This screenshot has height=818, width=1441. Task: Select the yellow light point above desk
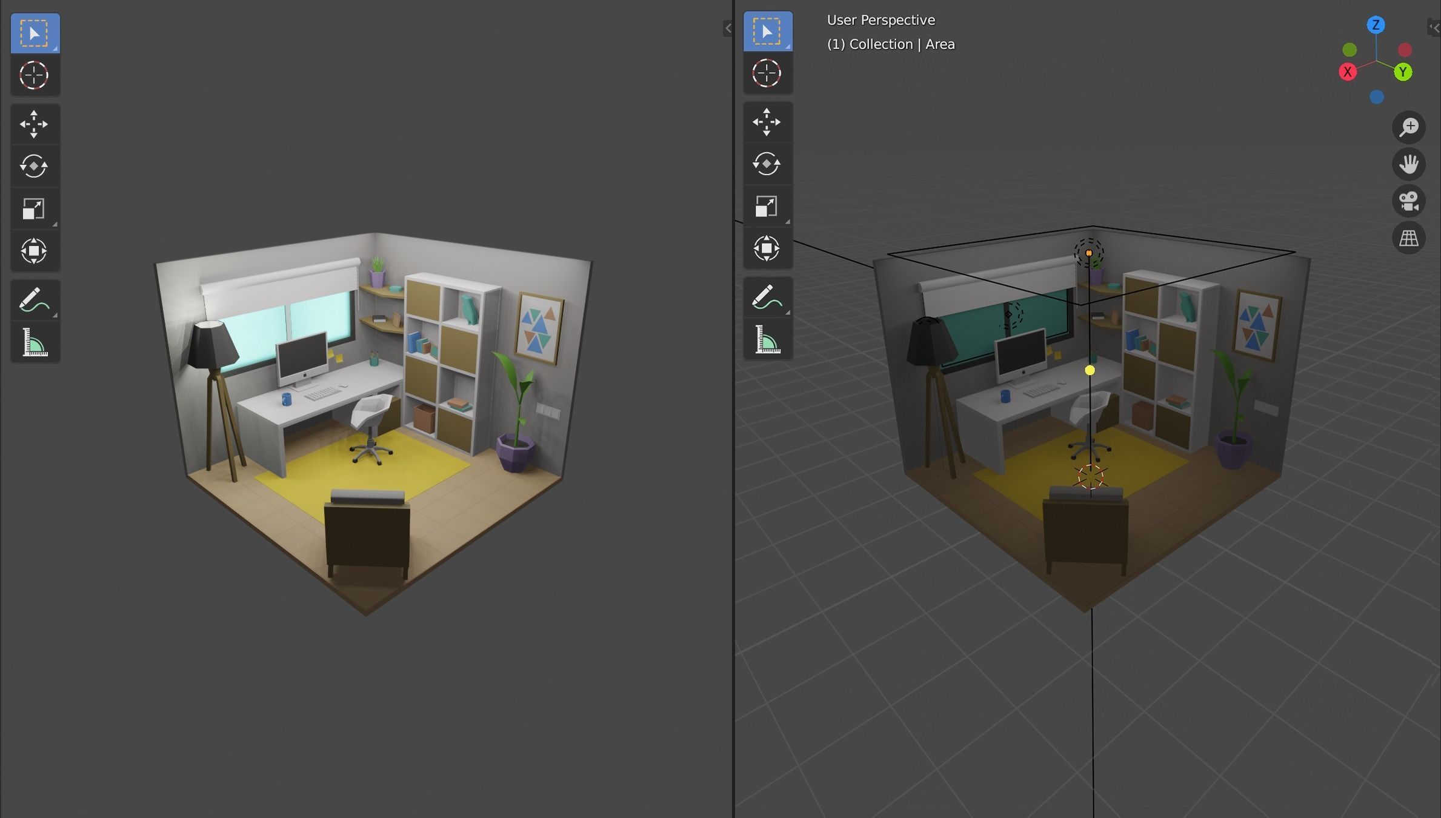pyautogui.click(x=1090, y=370)
